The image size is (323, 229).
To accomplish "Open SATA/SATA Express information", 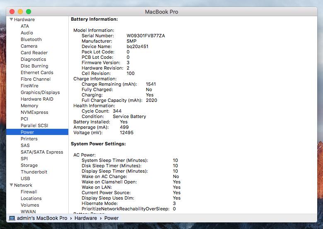I will coord(42,152).
